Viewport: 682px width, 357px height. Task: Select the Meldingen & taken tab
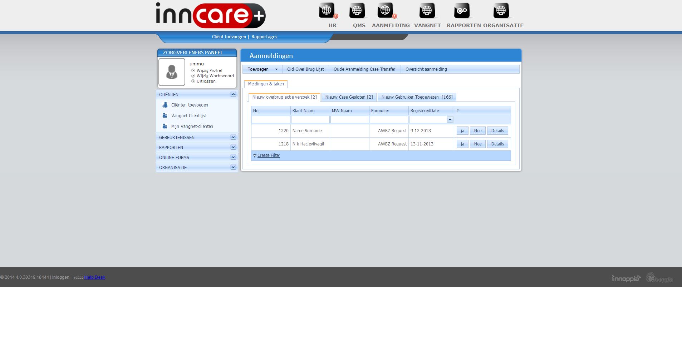point(266,84)
